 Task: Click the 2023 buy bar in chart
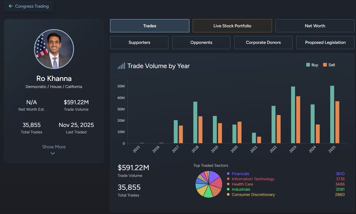pyautogui.click(x=293, y=115)
